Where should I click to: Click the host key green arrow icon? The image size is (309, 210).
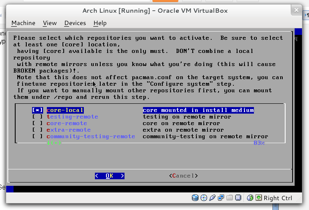259,198
